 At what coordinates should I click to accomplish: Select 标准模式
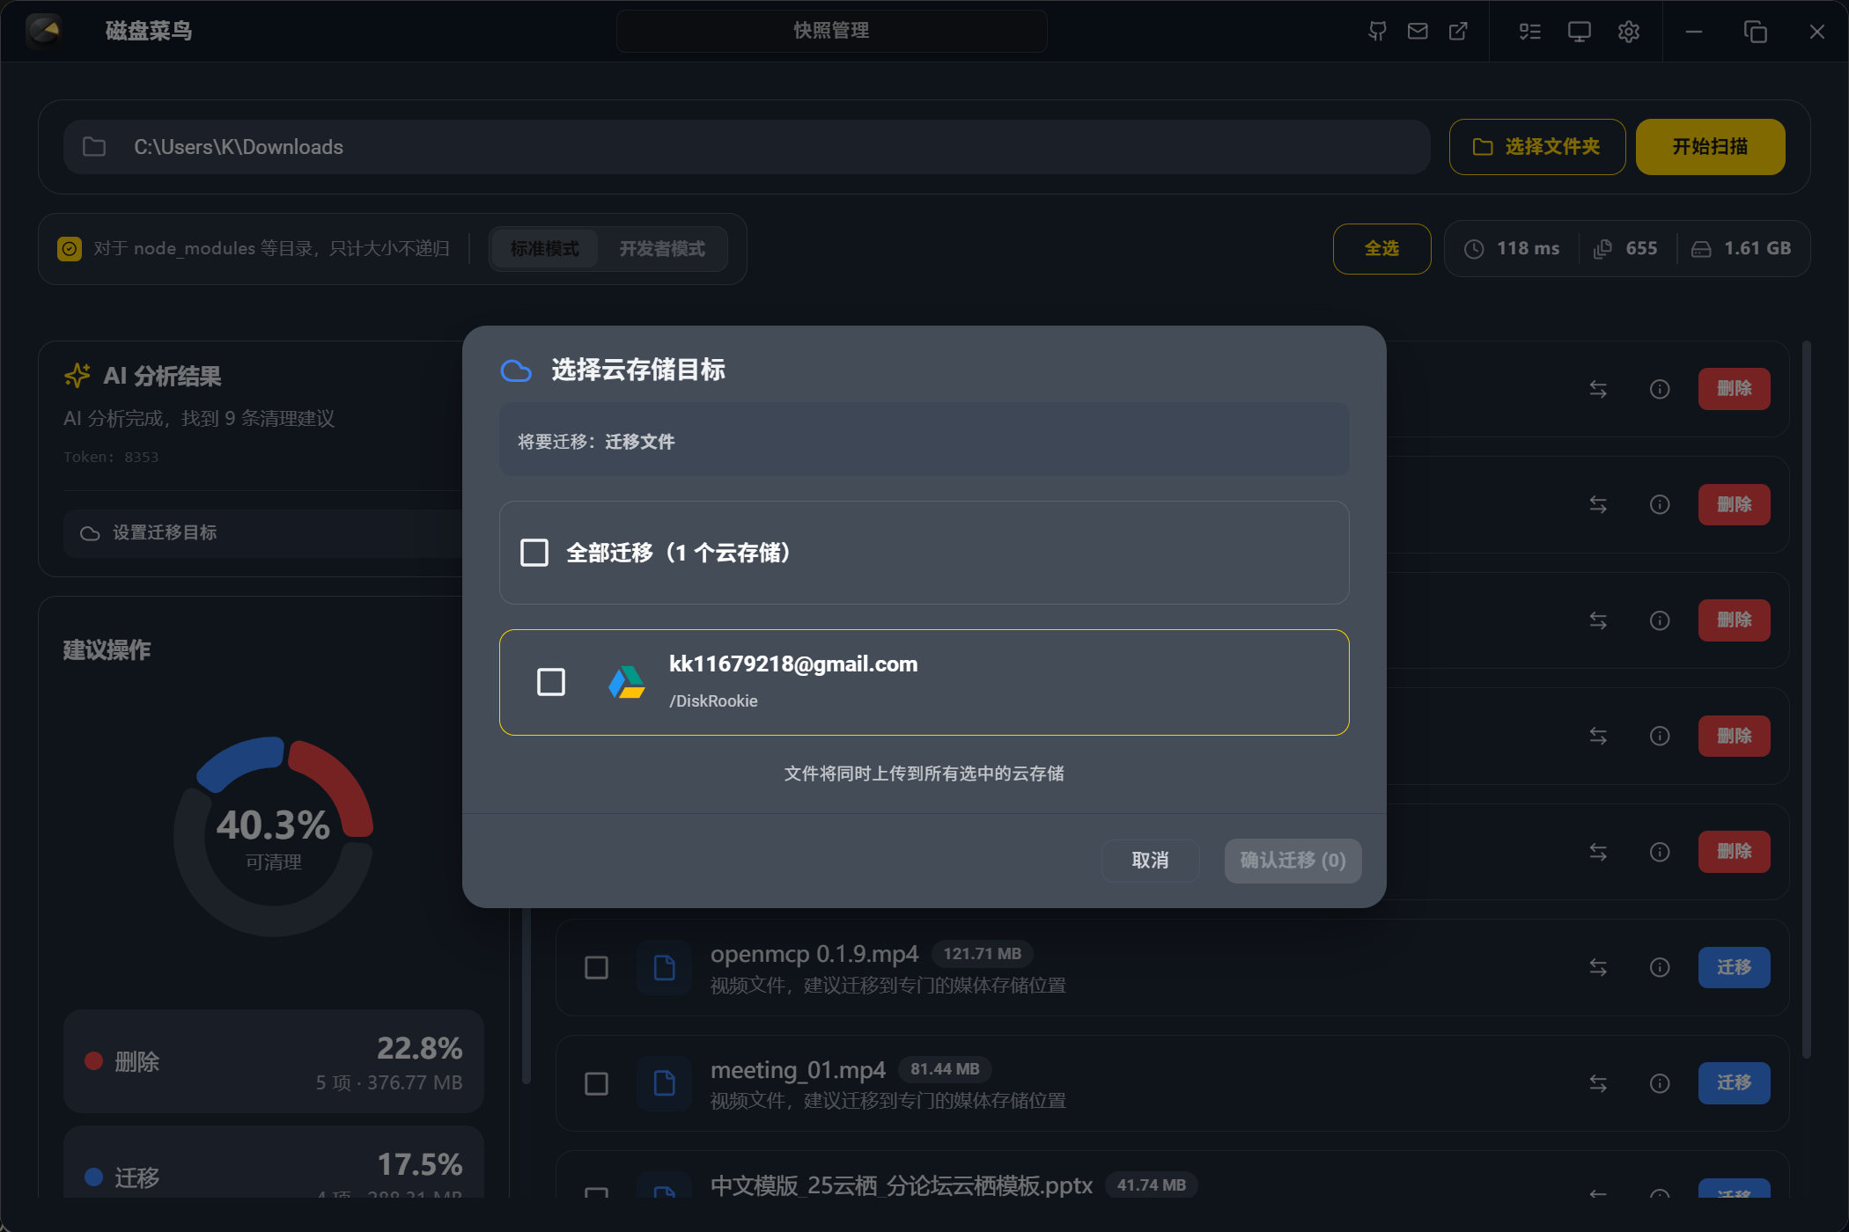[x=544, y=249]
